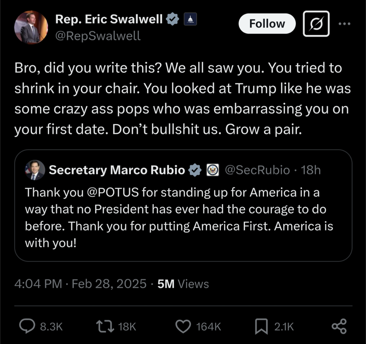
Task: Click the government Capitol badge icon
Action: pyautogui.click(x=190, y=19)
